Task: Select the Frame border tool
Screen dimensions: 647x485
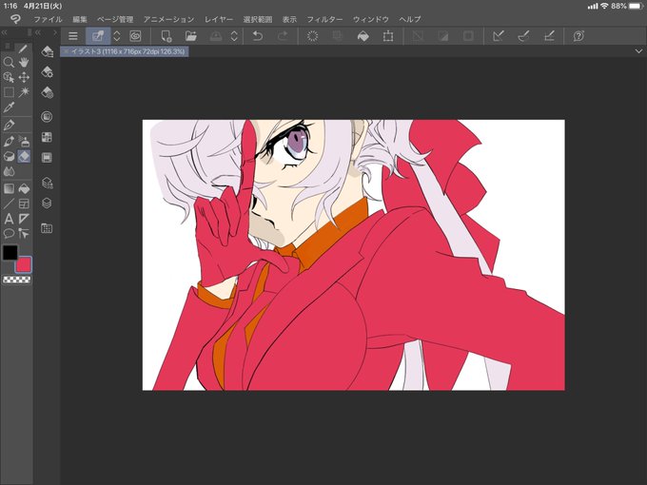Action: 24,204
